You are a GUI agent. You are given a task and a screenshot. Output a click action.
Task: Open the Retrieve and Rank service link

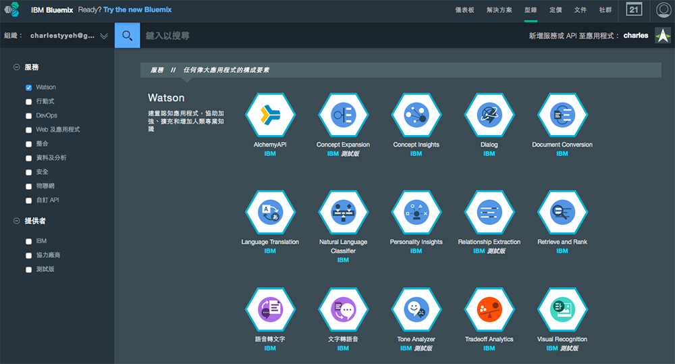point(562,242)
